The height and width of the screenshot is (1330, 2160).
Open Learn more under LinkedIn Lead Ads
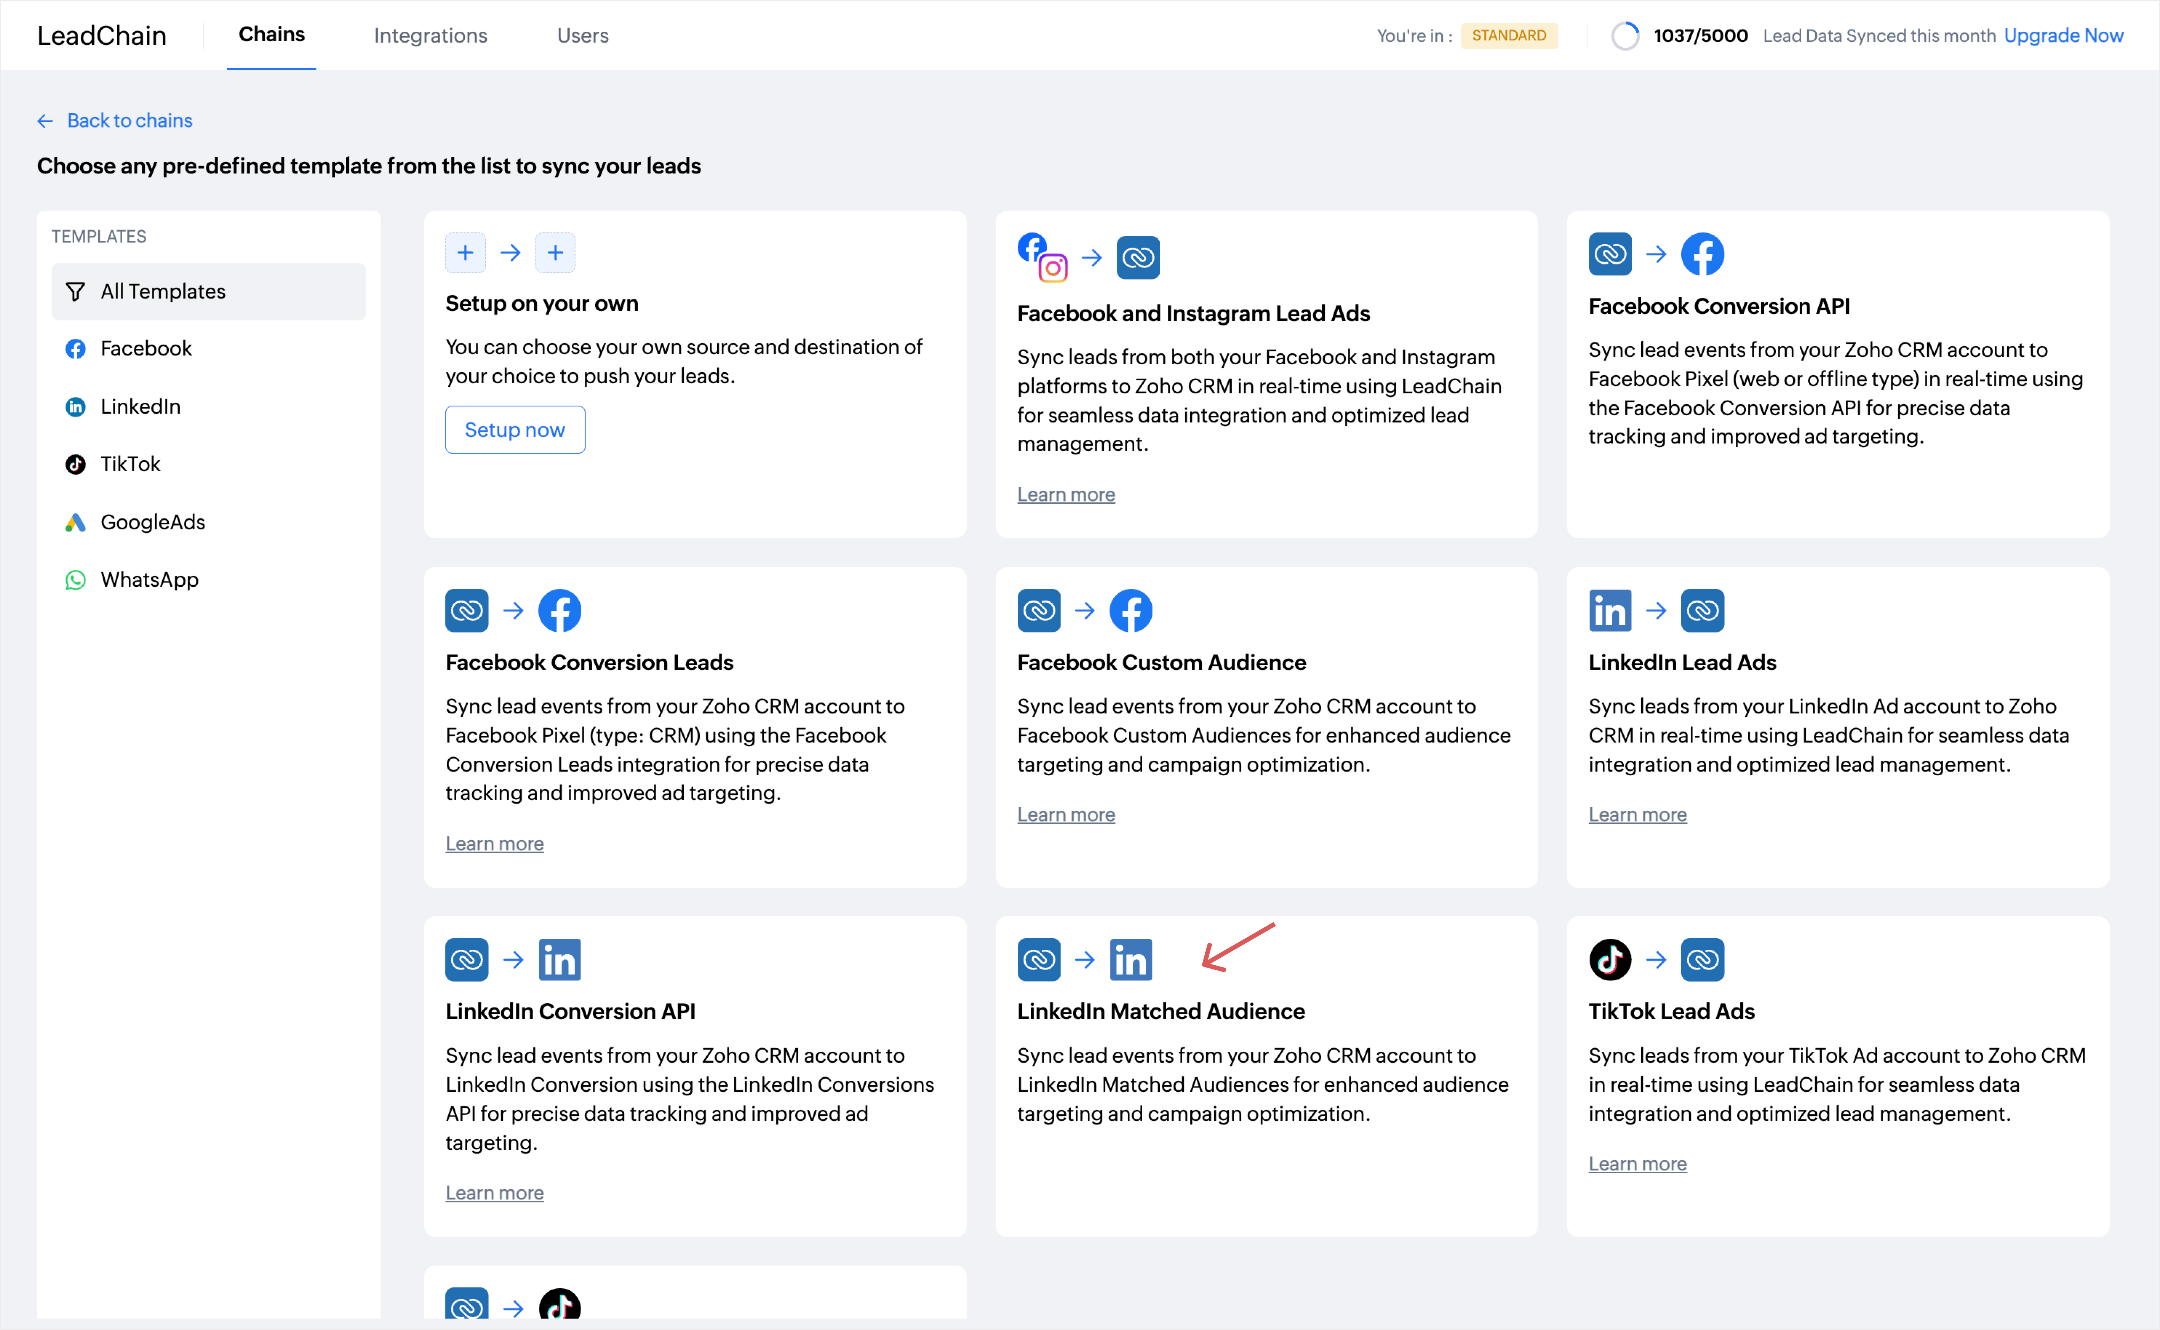[x=1637, y=815]
